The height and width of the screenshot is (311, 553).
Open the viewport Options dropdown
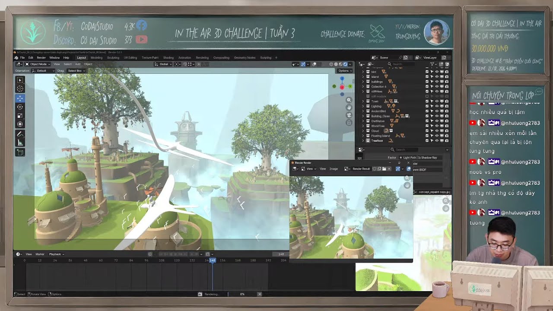[344, 71]
